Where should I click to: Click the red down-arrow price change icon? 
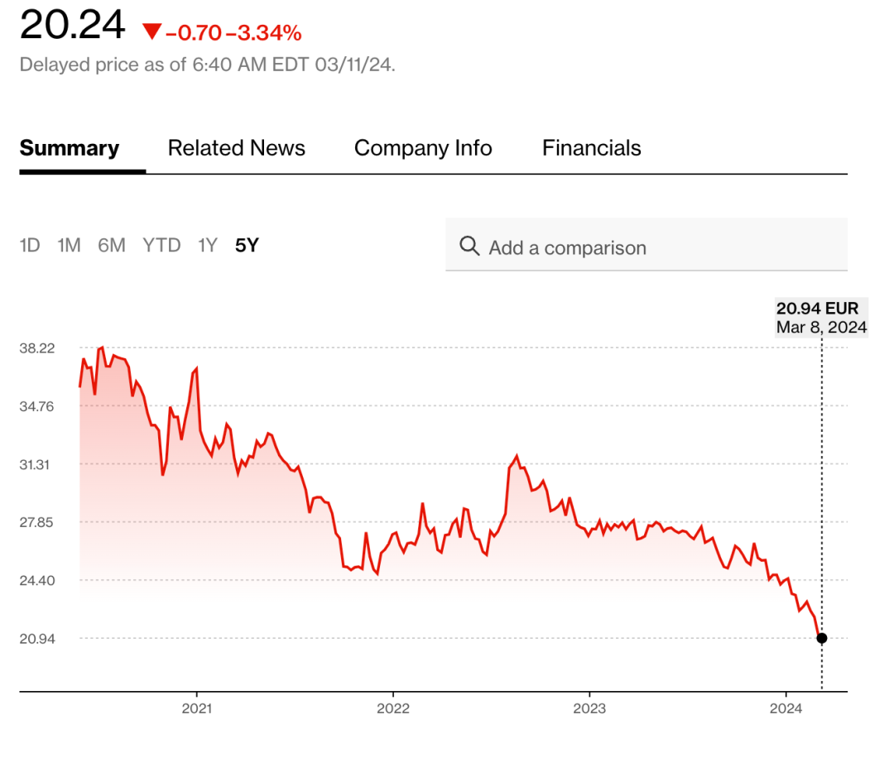(x=151, y=32)
